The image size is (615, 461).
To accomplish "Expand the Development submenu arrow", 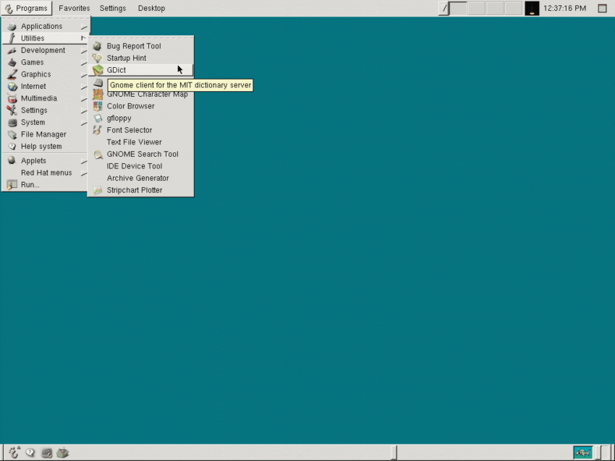I will click(x=84, y=51).
